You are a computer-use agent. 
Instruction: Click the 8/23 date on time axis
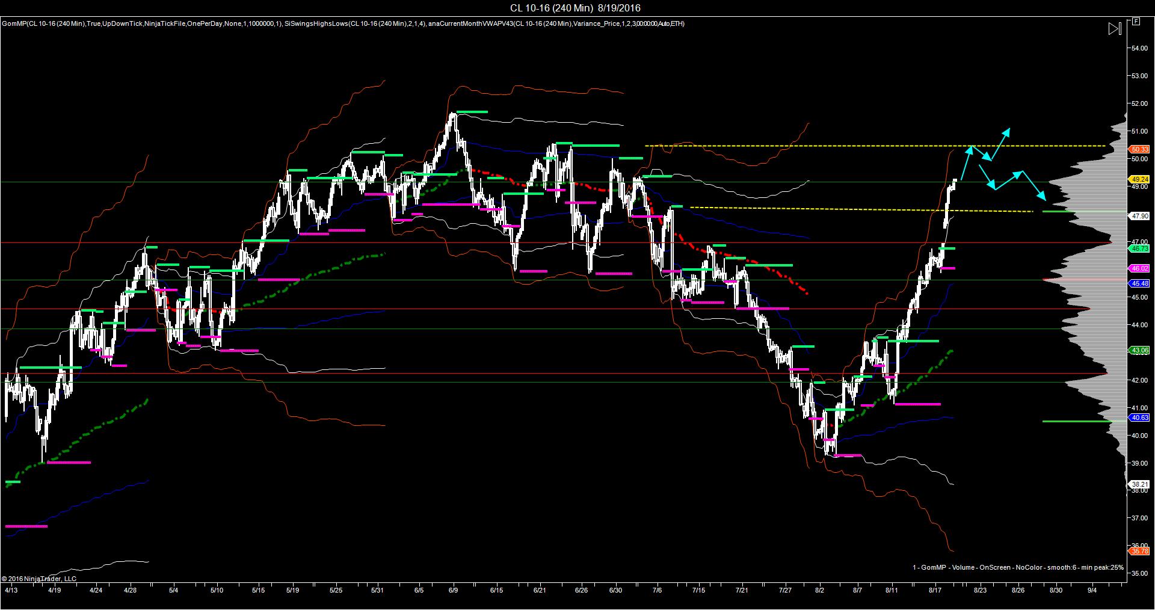coord(980,591)
